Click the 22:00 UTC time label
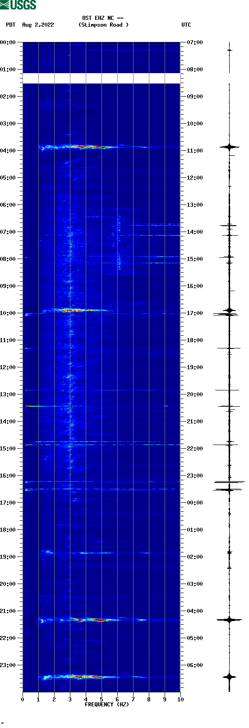This screenshot has width=249, height=728. pos(195,448)
